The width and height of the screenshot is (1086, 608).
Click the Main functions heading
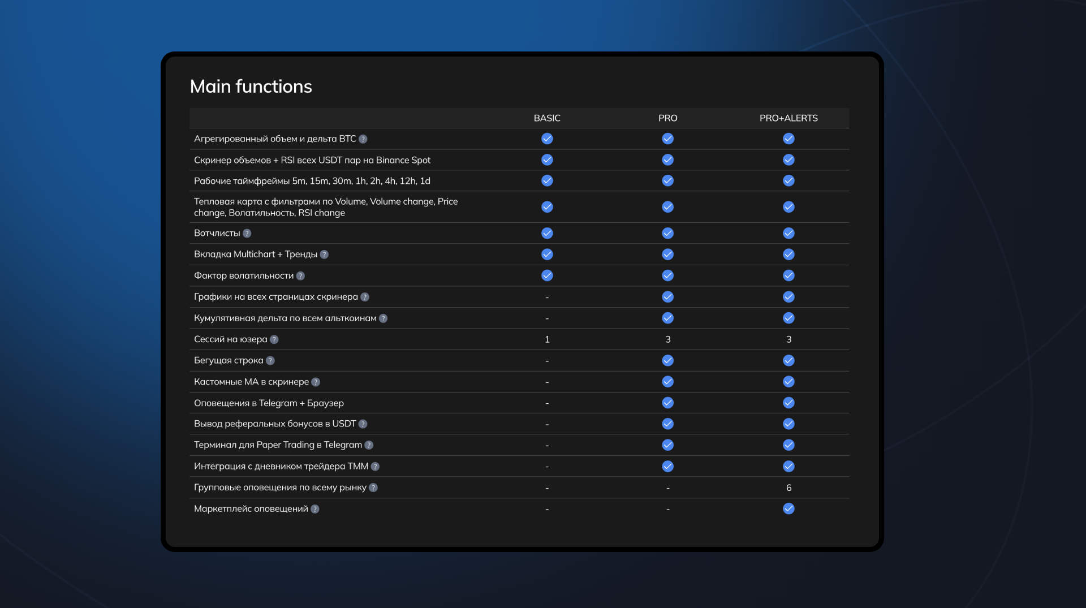point(251,87)
